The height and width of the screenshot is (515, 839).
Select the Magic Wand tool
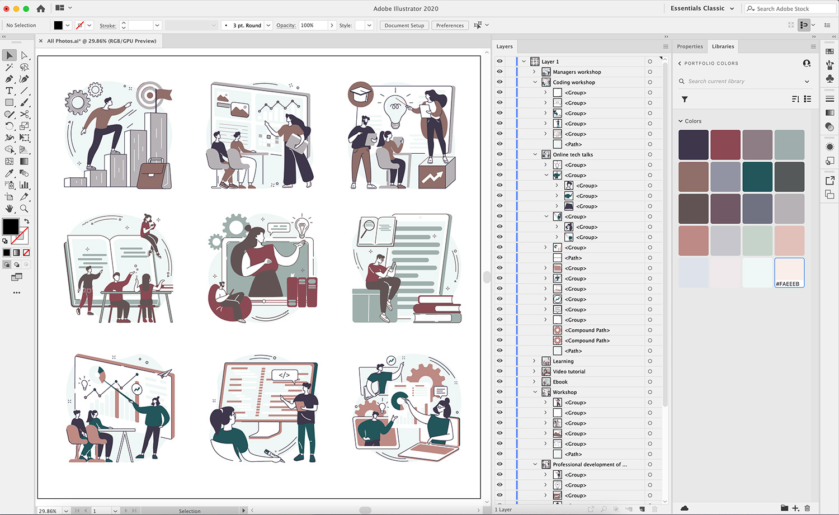10,67
